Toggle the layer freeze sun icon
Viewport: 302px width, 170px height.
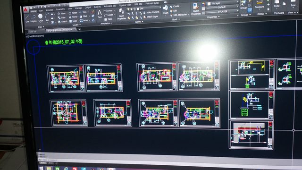pos(131,9)
